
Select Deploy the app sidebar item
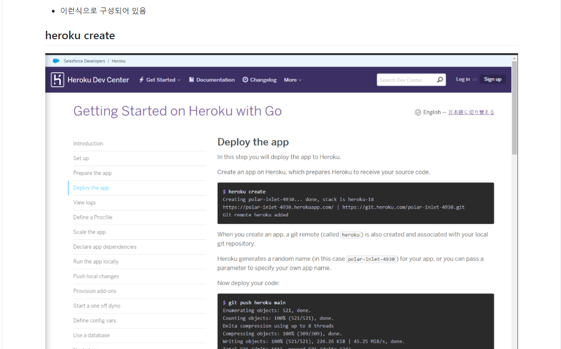tap(91, 188)
